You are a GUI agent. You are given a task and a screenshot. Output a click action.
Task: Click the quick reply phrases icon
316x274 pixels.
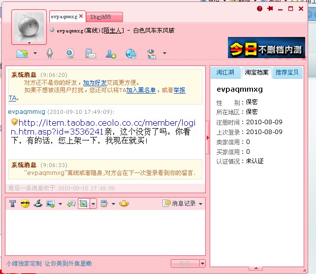click(x=71, y=204)
